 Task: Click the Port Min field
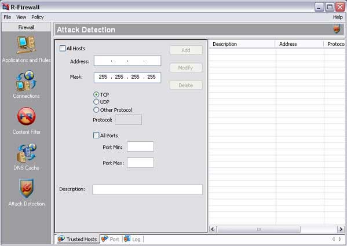[140, 146]
